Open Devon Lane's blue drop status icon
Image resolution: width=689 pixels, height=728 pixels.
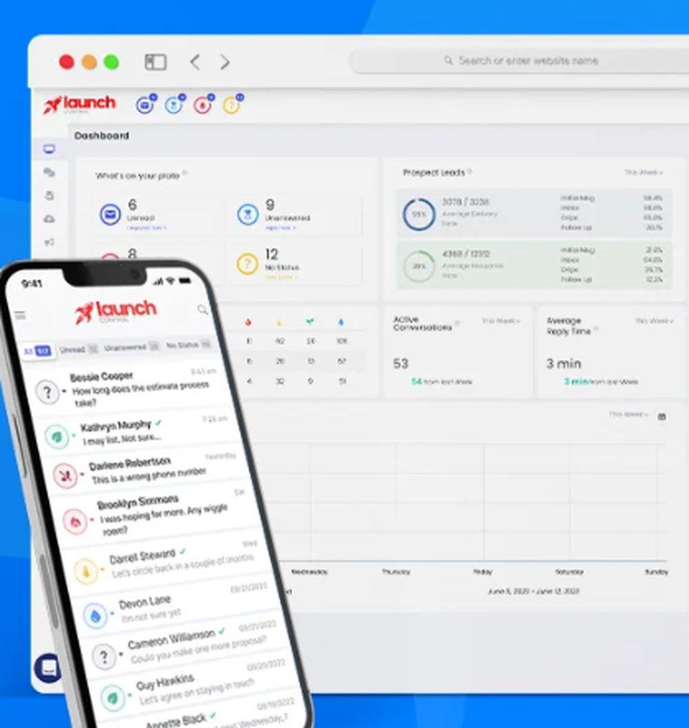(95, 616)
